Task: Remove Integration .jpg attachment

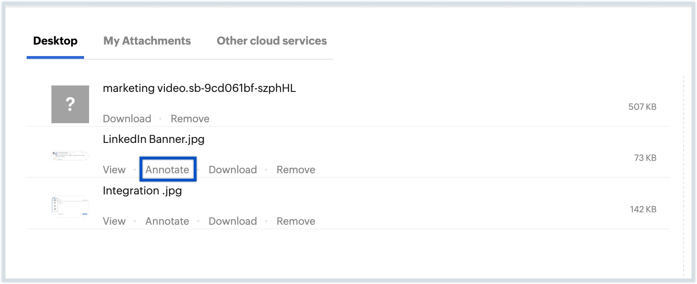Action: pyautogui.click(x=296, y=221)
